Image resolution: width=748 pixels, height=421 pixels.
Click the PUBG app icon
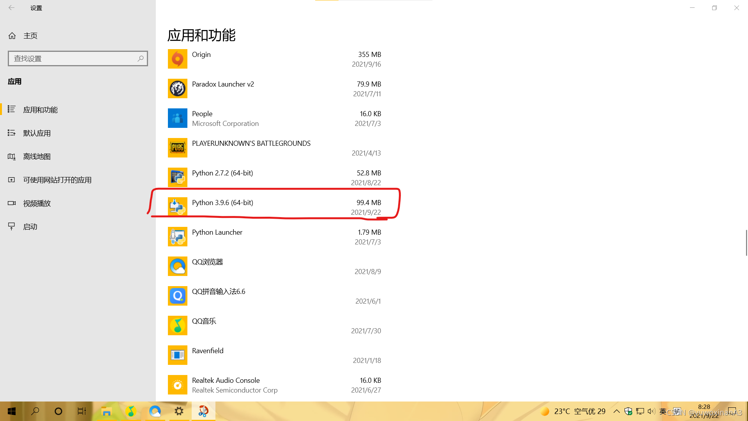pyautogui.click(x=177, y=148)
